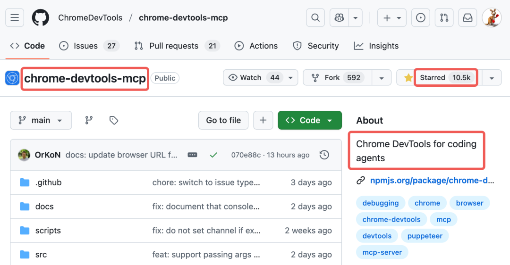Screen dimensions: 510x265
Task: Click the '2 weeks ago' timestamp
Action: tap(308, 231)
